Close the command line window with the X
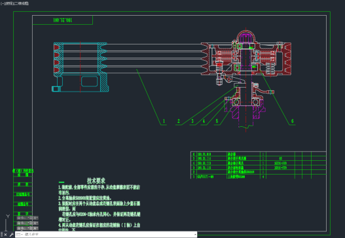 [5, 235]
